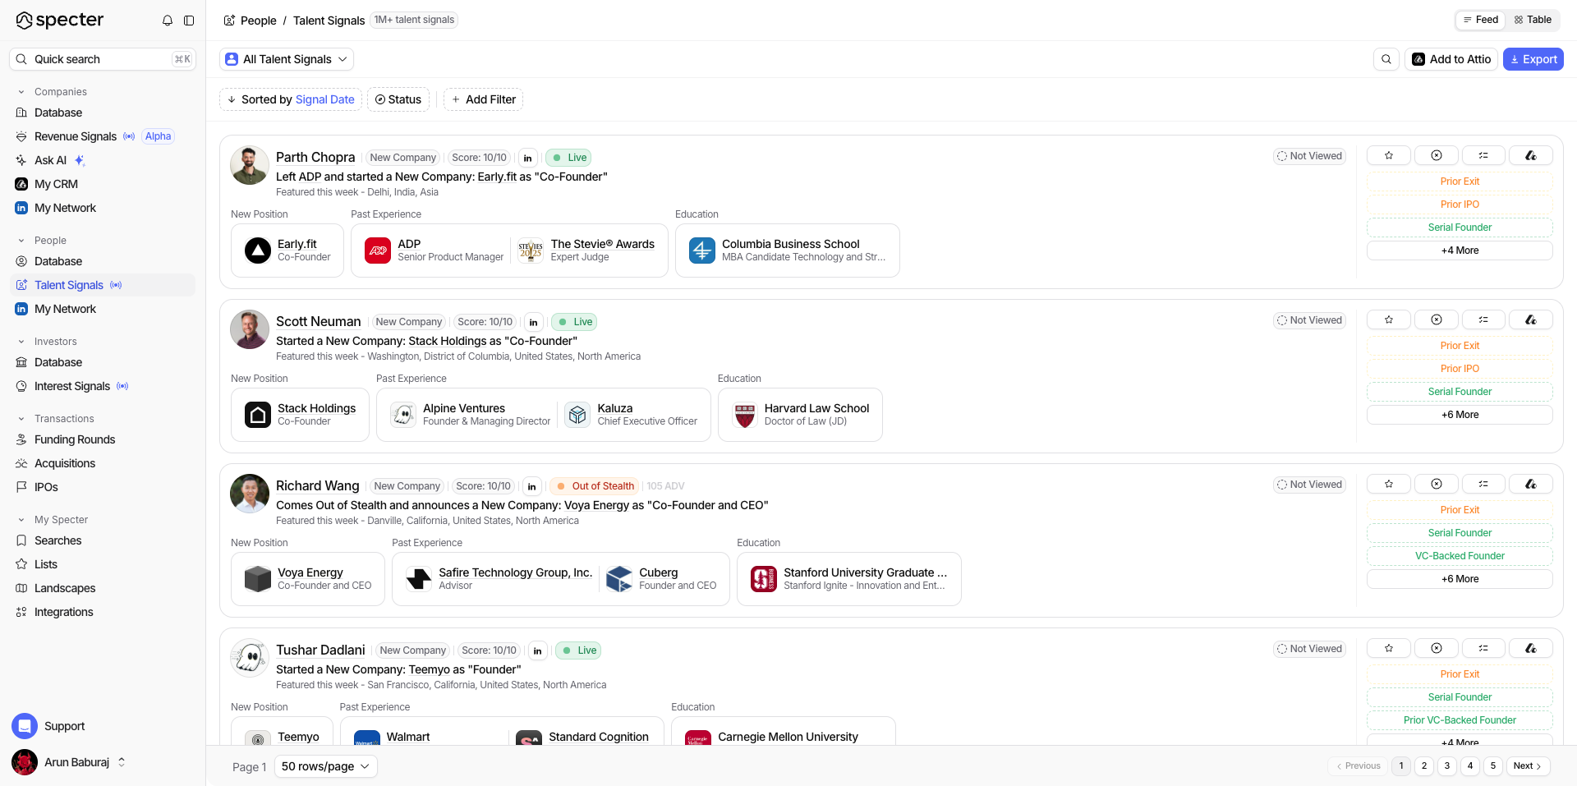Screen dimensions: 1577x786
Task: Open Scott Neuman's status circle icon
Action: coord(1436,319)
